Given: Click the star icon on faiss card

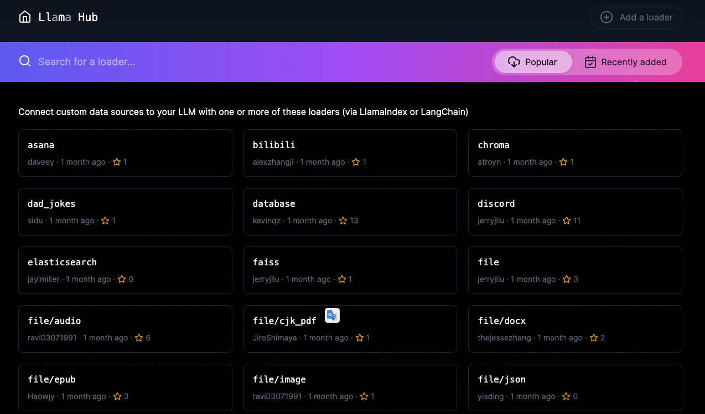Looking at the screenshot, I should 342,279.
